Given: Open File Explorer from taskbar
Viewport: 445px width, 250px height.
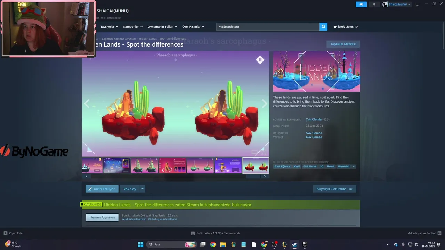Looking at the screenshot, I should pyautogui.click(x=223, y=244).
